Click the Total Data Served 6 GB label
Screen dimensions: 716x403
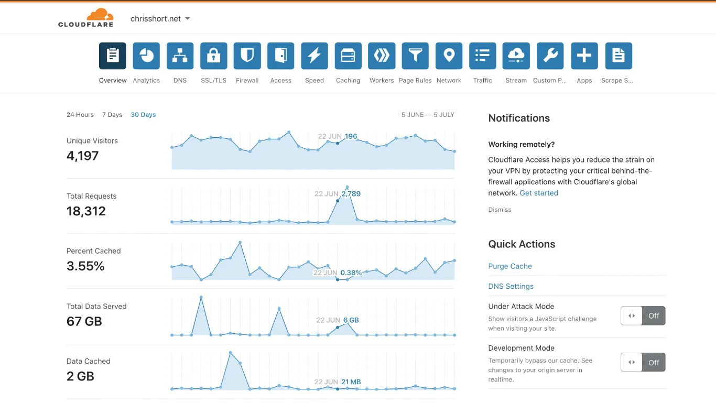pyautogui.click(x=351, y=320)
